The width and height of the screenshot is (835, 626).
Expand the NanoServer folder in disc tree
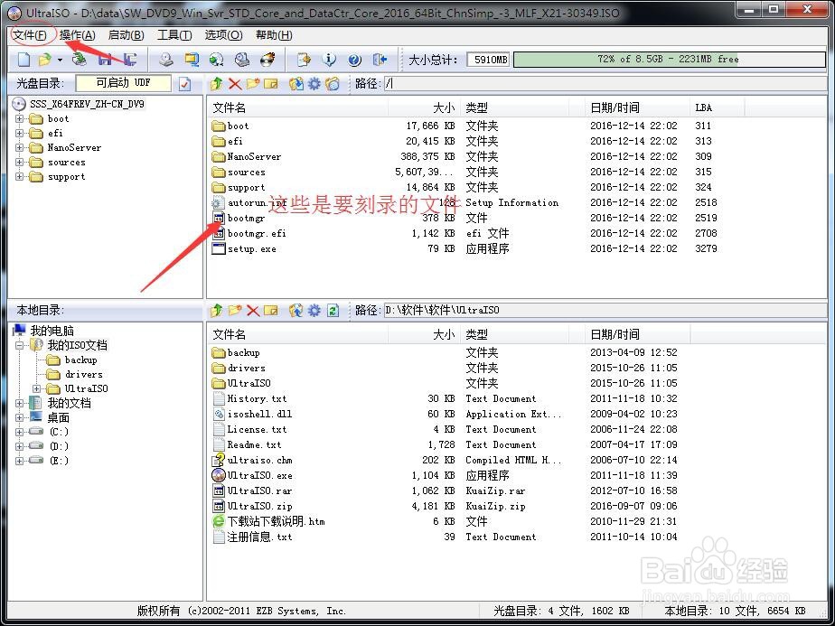point(20,147)
